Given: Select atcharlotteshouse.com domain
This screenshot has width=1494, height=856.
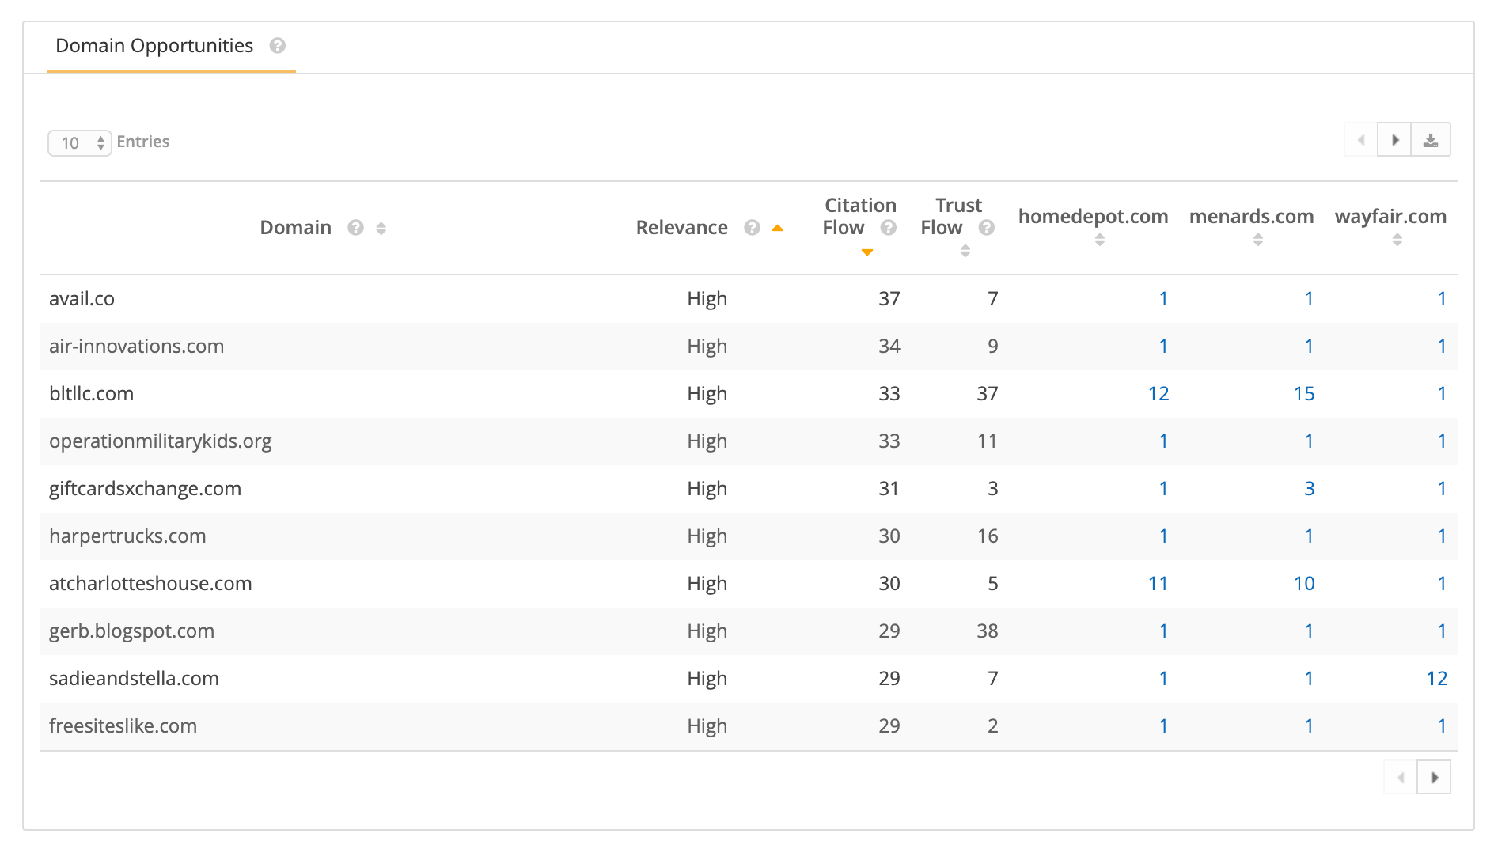Looking at the screenshot, I should (x=150, y=584).
